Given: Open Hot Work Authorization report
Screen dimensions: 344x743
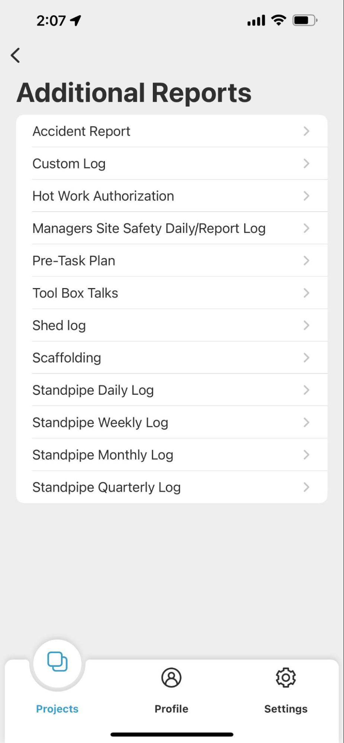Looking at the screenshot, I should point(103,196).
